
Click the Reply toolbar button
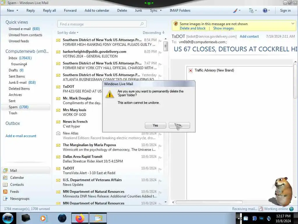click(31, 10)
